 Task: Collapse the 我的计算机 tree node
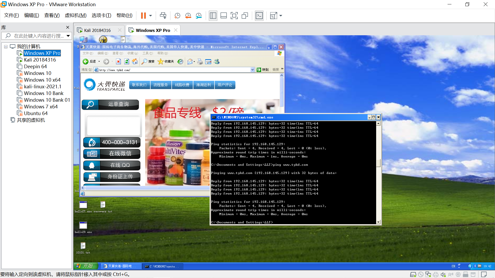(6, 47)
